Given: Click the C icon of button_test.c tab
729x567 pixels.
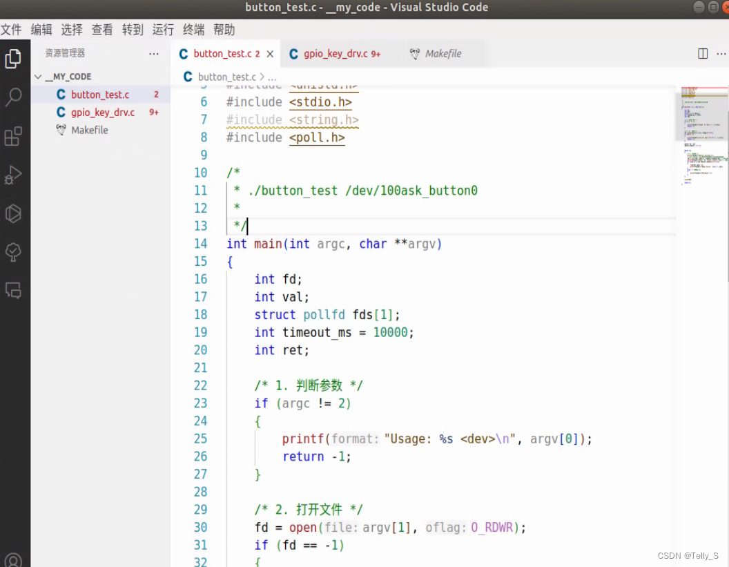Looking at the screenshot, I should point(184,54).
